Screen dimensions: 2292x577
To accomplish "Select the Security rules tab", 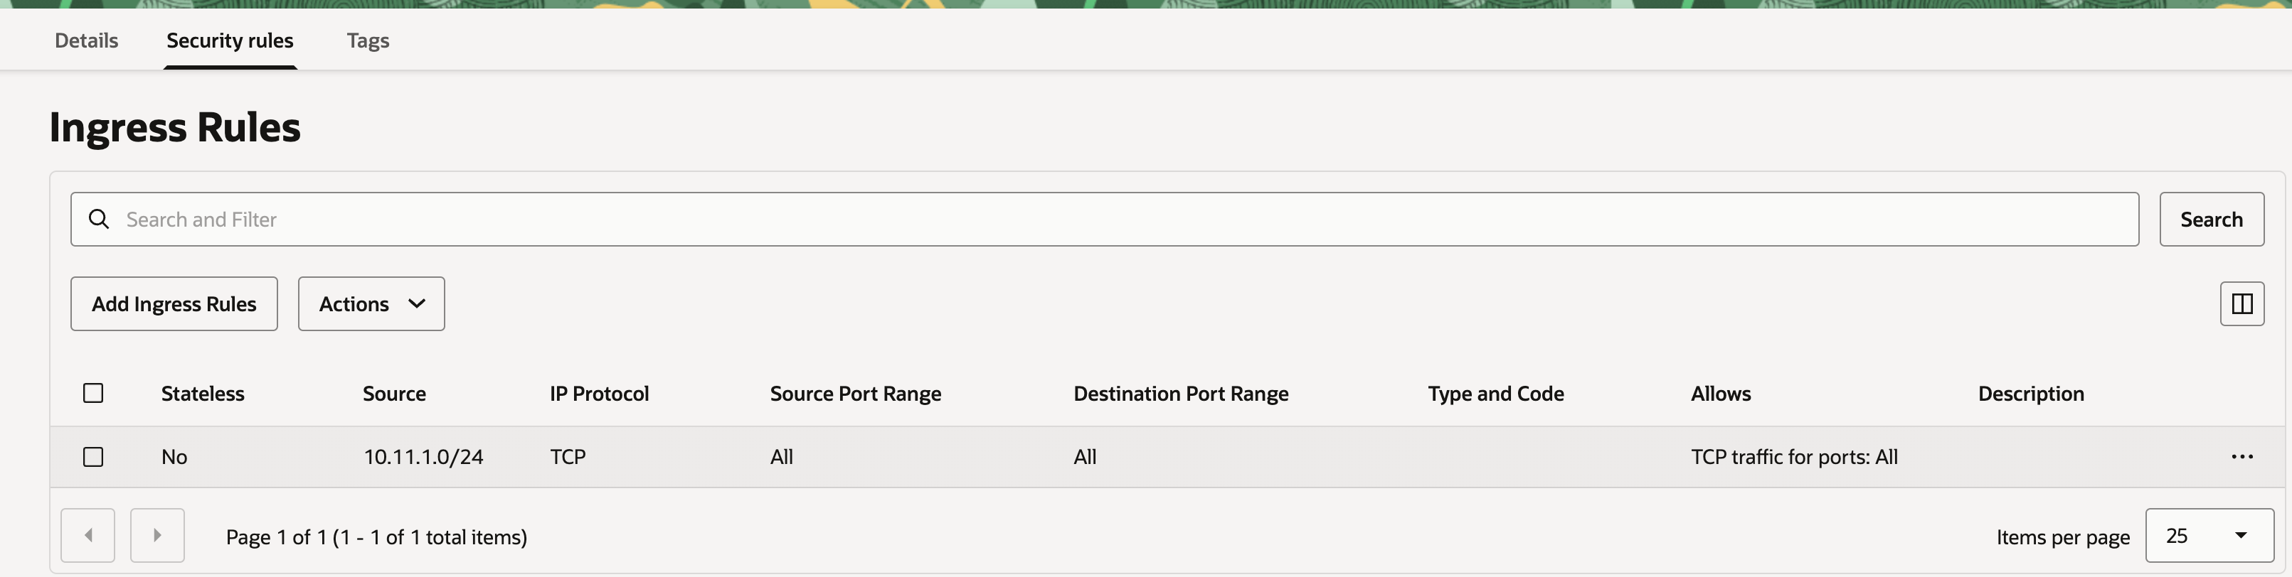I will point(230,40).
